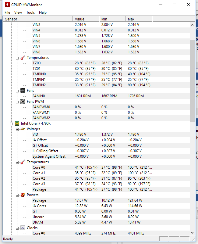198x244 pixels.
Task: Collapse the Intel Core i7 4790K node
Action: pos(11,124)
